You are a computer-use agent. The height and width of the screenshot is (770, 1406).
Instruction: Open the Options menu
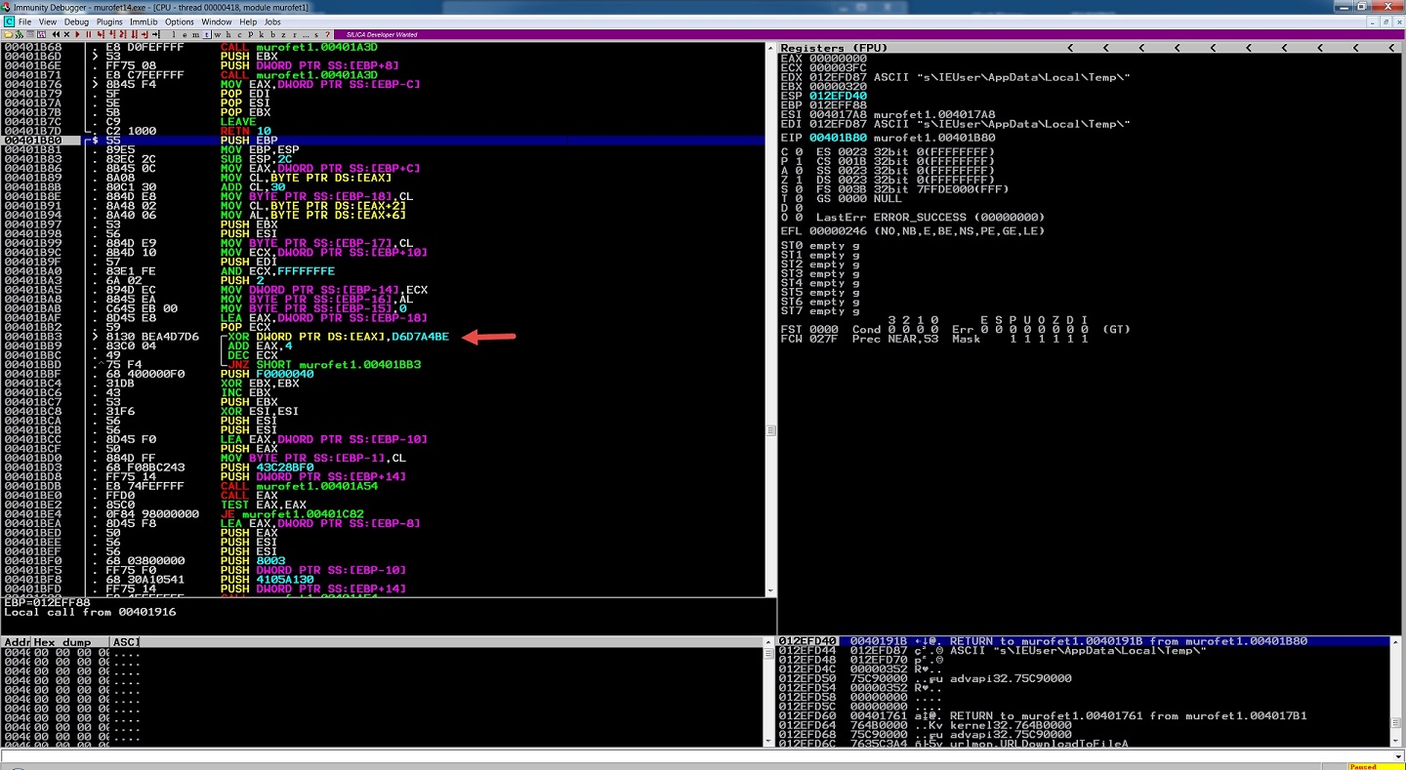tap(179, 21)
